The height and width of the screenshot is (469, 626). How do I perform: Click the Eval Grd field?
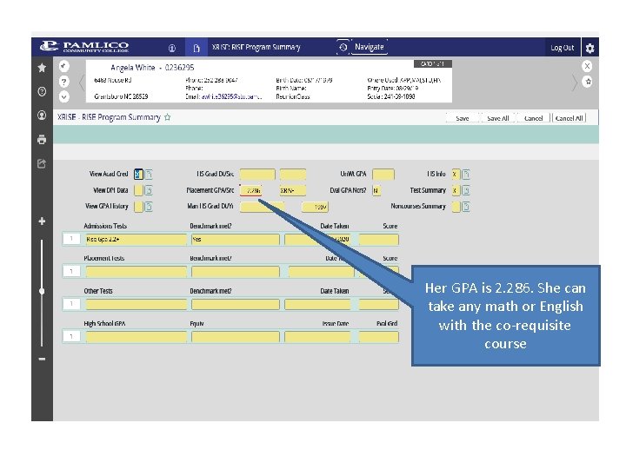coord(378,337)
